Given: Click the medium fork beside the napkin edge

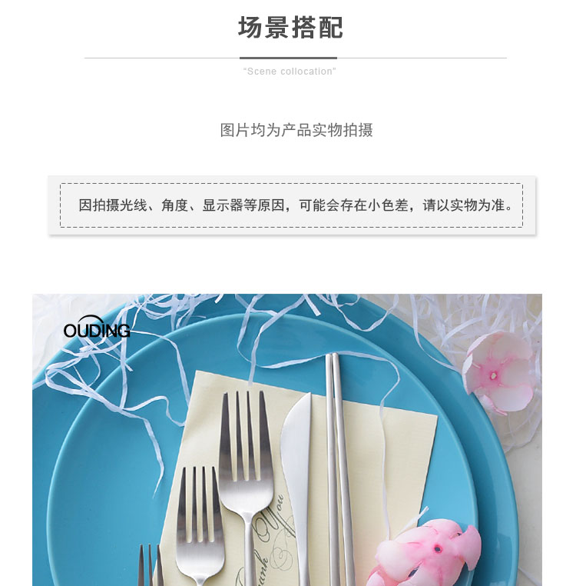Looking at the screenshot, I should point(198,523).
